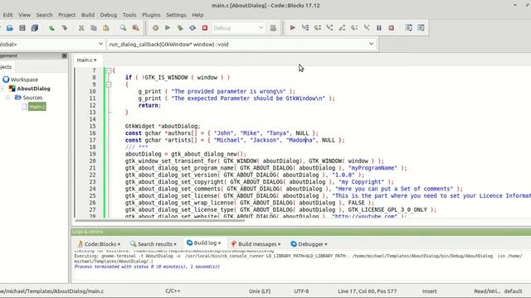531x298 pixels.
Task: Click the Save file toolbar icon
Action: [22, 28]
